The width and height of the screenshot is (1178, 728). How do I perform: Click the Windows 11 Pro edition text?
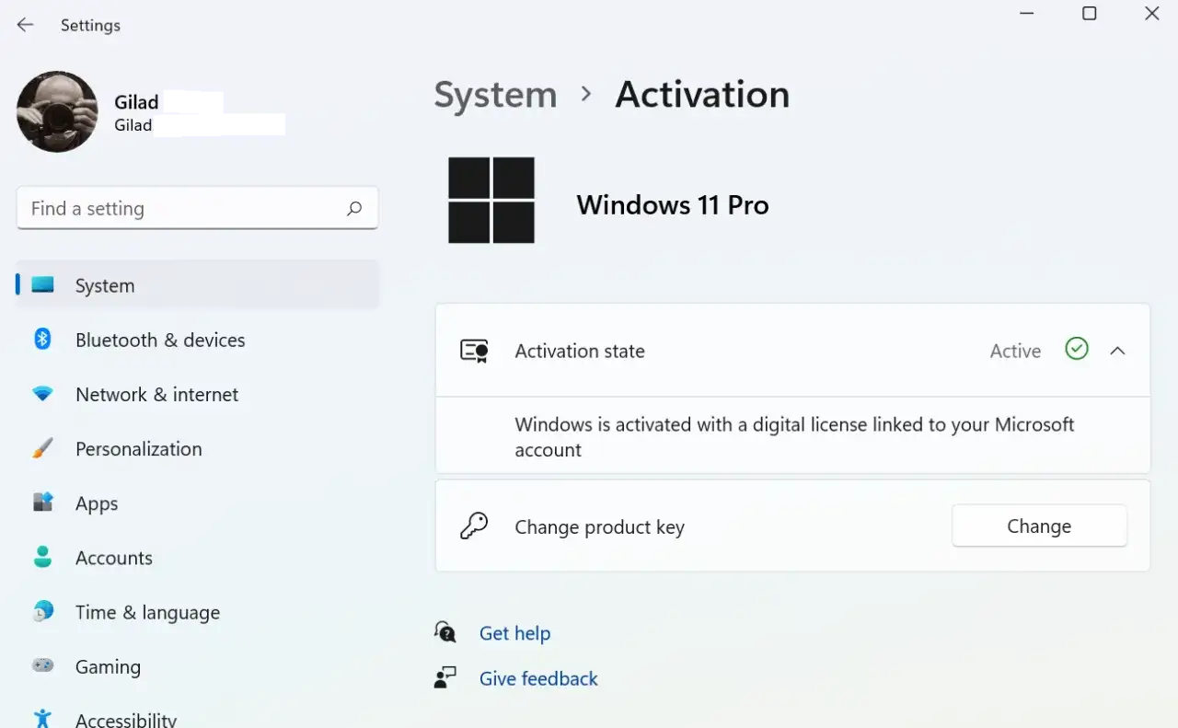point(673,204)
